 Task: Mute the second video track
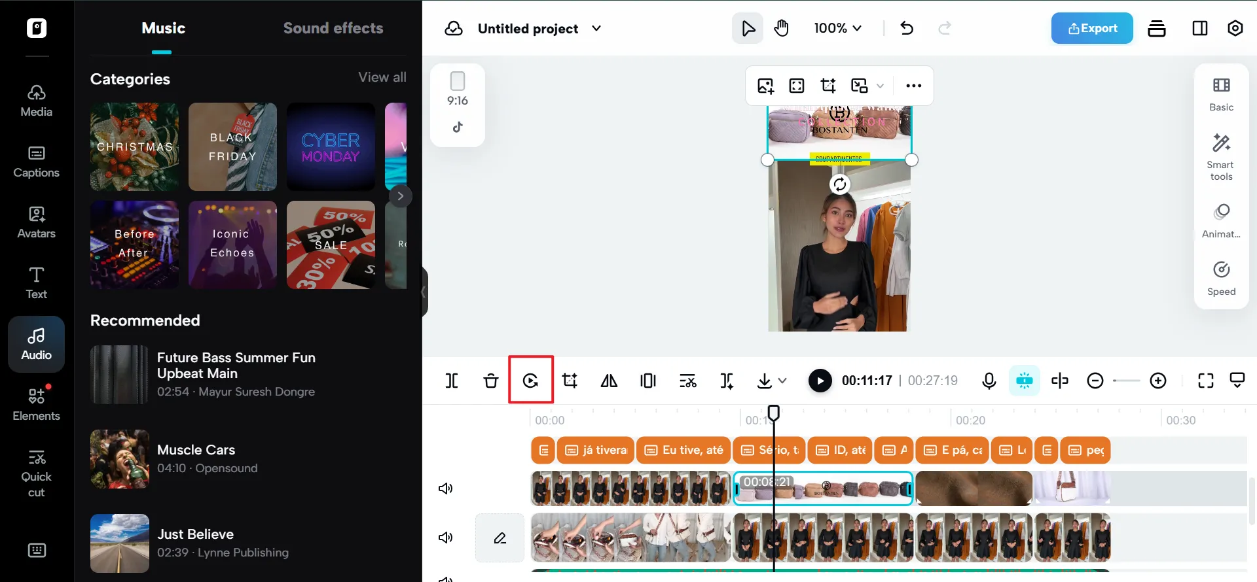446,538
